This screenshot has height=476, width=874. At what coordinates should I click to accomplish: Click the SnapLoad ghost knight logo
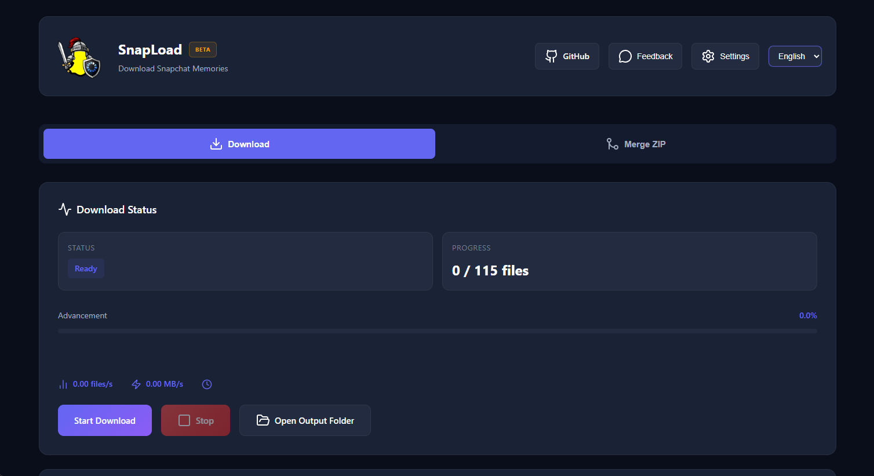click(x=79, y=57)
